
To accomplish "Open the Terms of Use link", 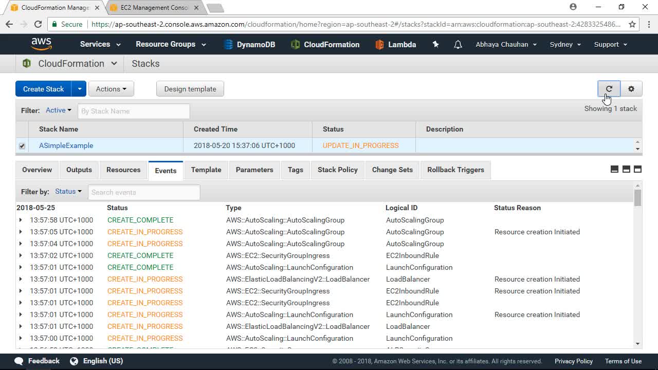I will tap(623, 361).
